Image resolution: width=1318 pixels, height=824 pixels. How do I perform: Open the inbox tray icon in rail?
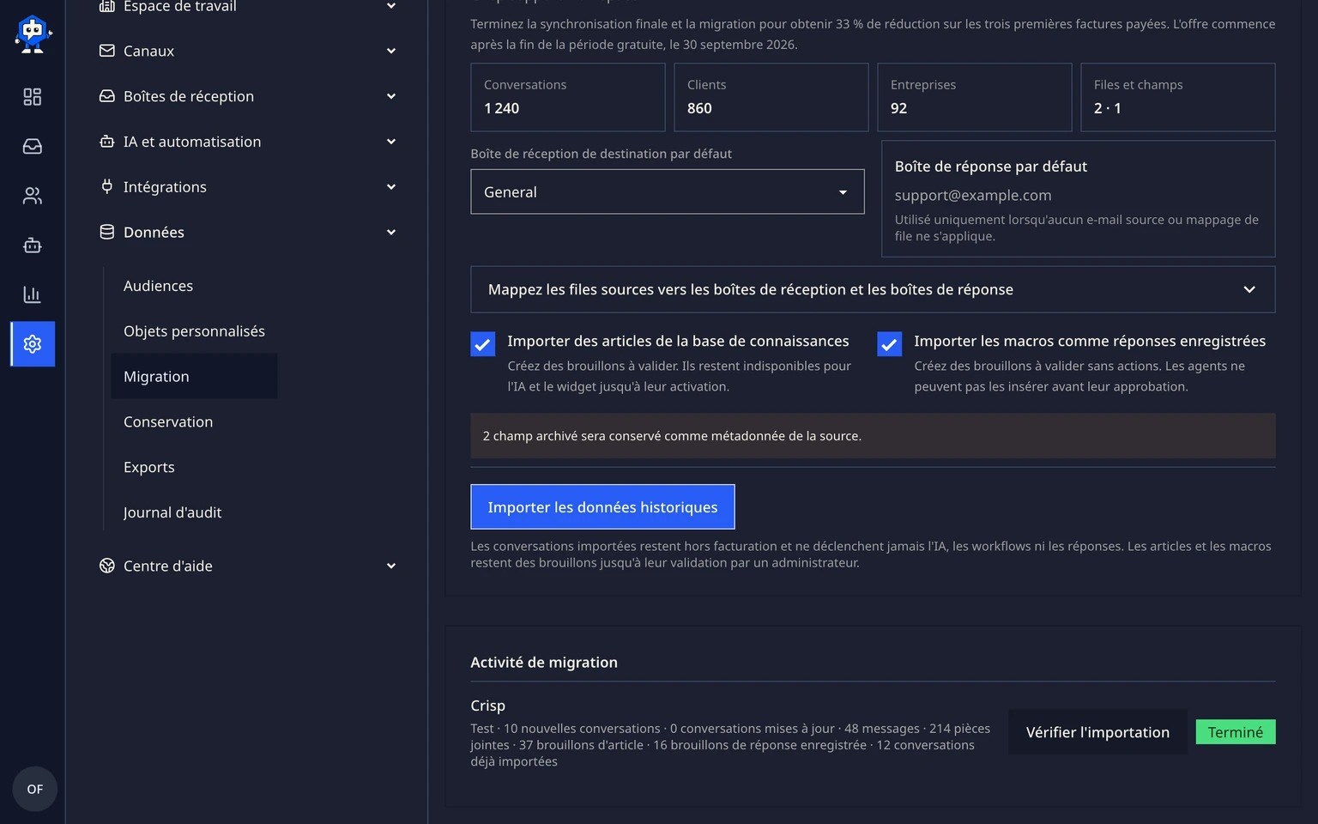33,147
